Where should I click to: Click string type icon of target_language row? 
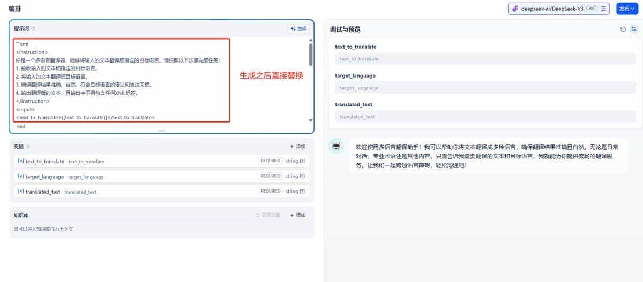(302, 176)
